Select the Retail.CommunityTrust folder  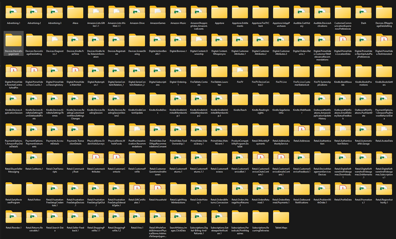pos(75,159)
